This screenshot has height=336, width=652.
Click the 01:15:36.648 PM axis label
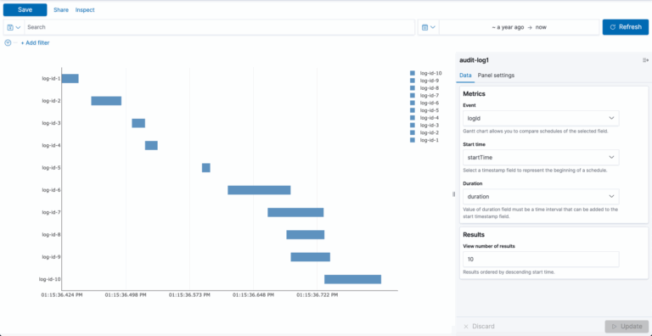coord(253,294)
